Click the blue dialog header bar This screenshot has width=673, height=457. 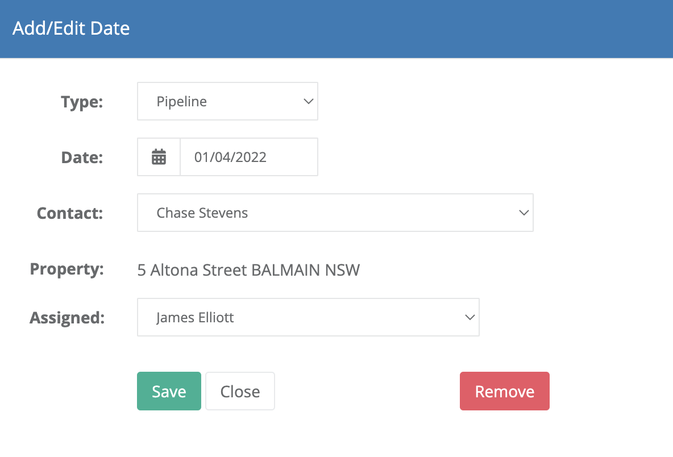tap(336, 29)
